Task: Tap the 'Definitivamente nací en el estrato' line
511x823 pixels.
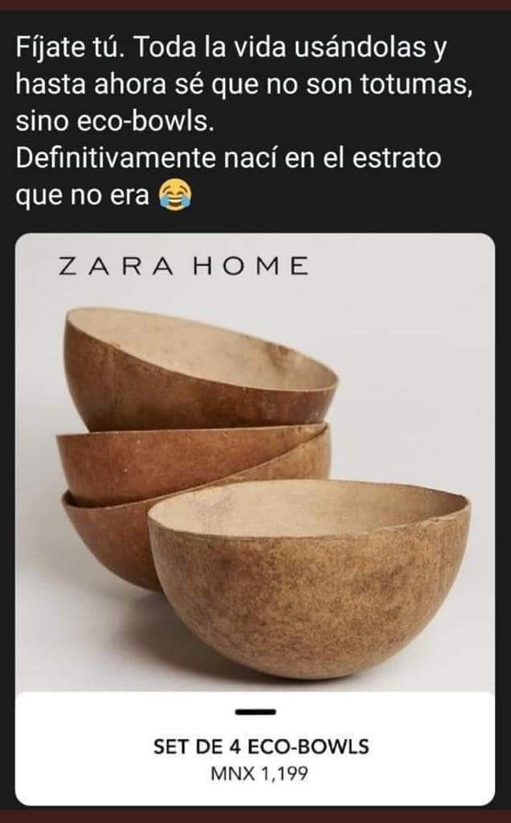Action: [228, 158]
